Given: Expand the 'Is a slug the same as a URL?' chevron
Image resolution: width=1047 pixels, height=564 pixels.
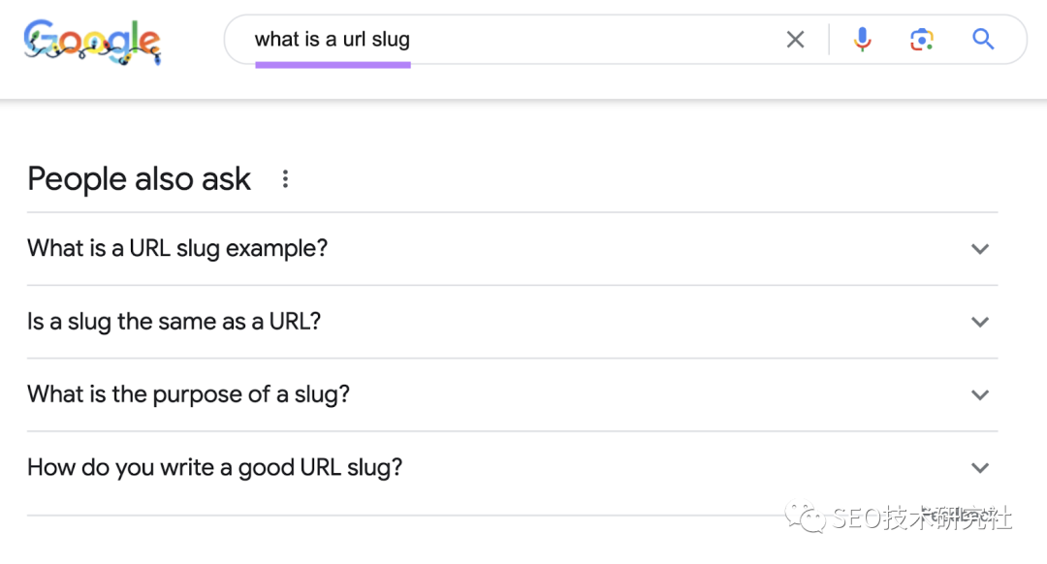Looking at the screenshot, I should (x=980, y=322).
